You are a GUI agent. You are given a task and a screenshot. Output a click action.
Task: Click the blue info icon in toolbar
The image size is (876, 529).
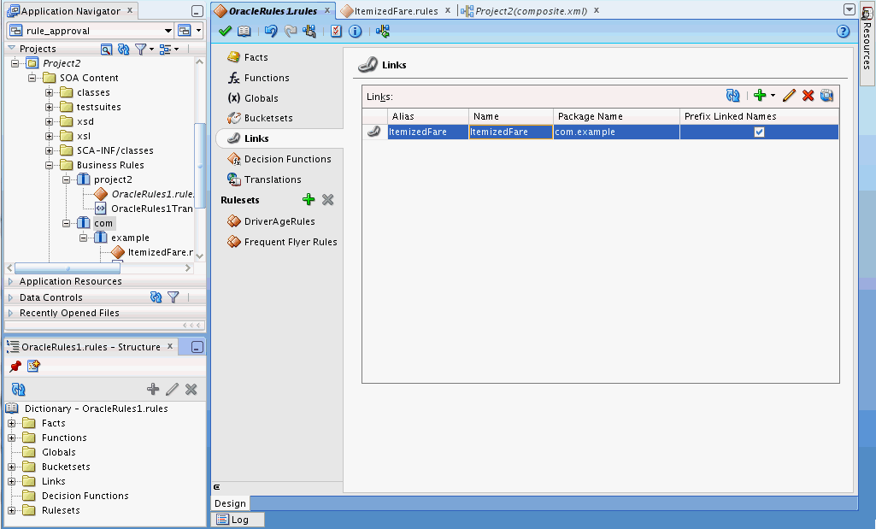(356, 32)
